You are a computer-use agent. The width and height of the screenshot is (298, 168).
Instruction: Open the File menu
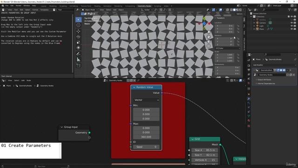point(7,6)
